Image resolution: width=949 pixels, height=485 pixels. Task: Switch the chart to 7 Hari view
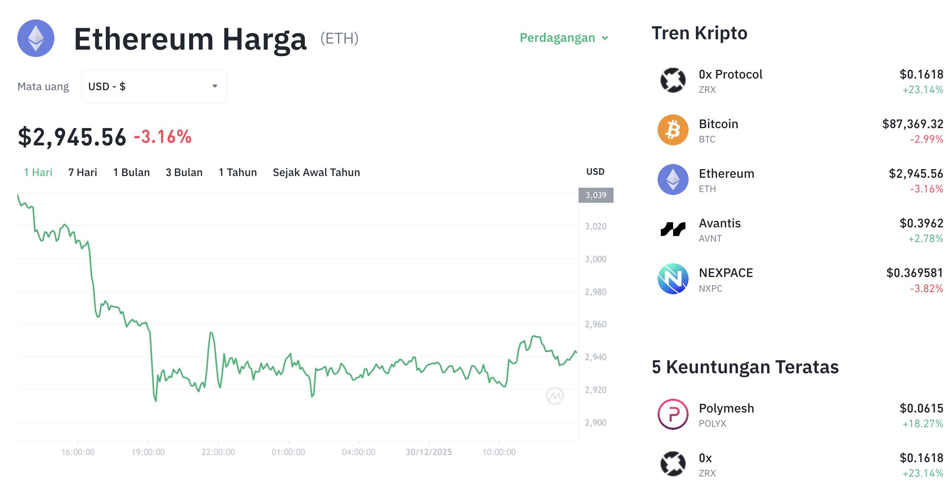82,172
